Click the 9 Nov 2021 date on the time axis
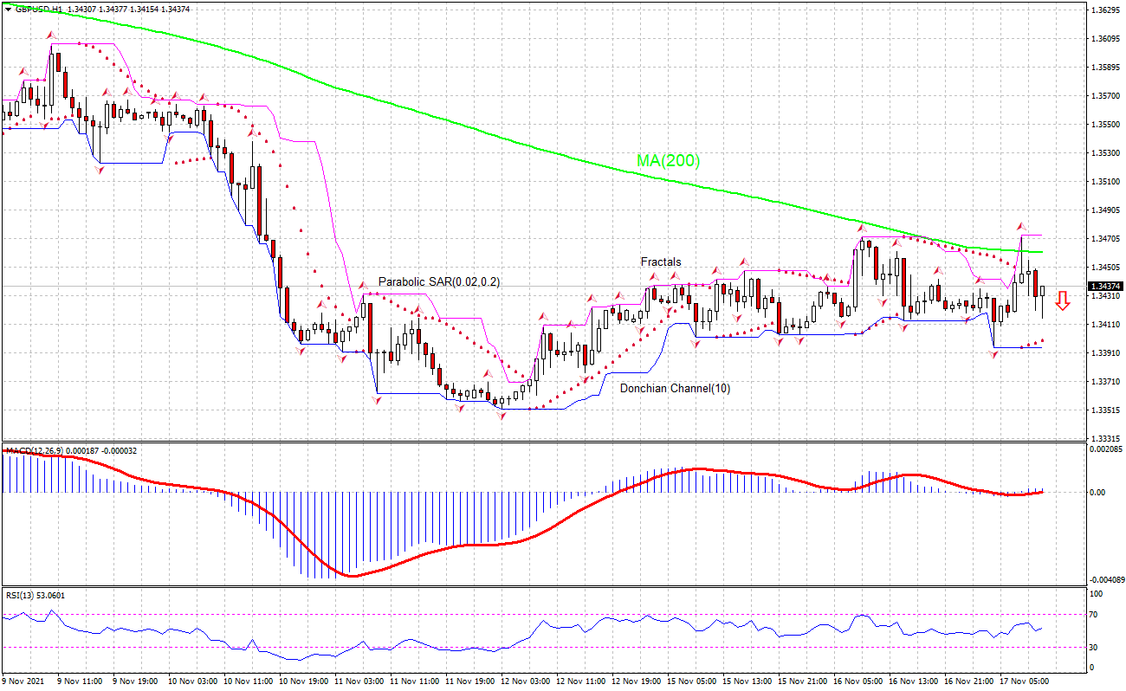The height and width of the screenshot is (691, 1126). (23, 681)
